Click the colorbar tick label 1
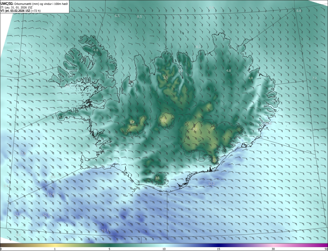This screenshot has height=251, width=328. tap(55, 249)
